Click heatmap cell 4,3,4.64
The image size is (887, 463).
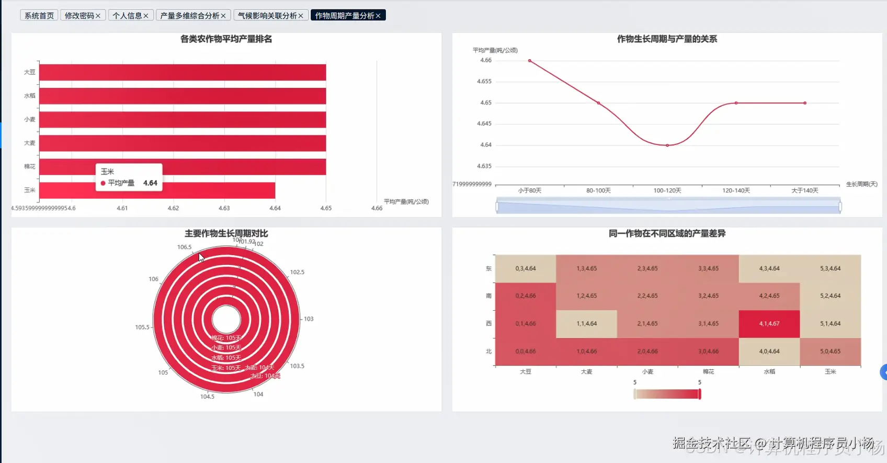coord(769,268)
